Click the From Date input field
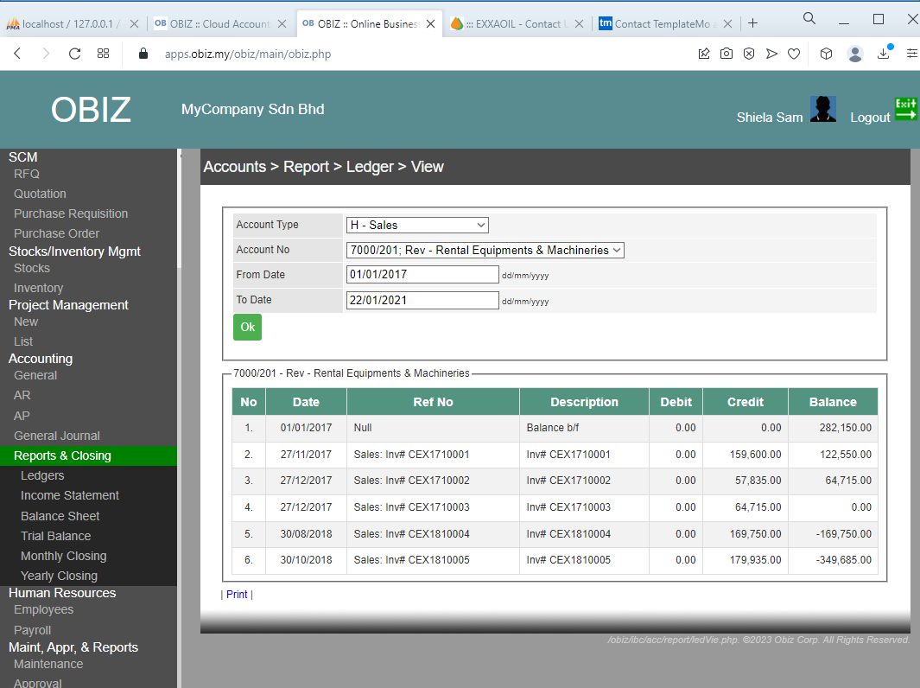The height and width of the screenshot is (688, 920). pos(422,273)
